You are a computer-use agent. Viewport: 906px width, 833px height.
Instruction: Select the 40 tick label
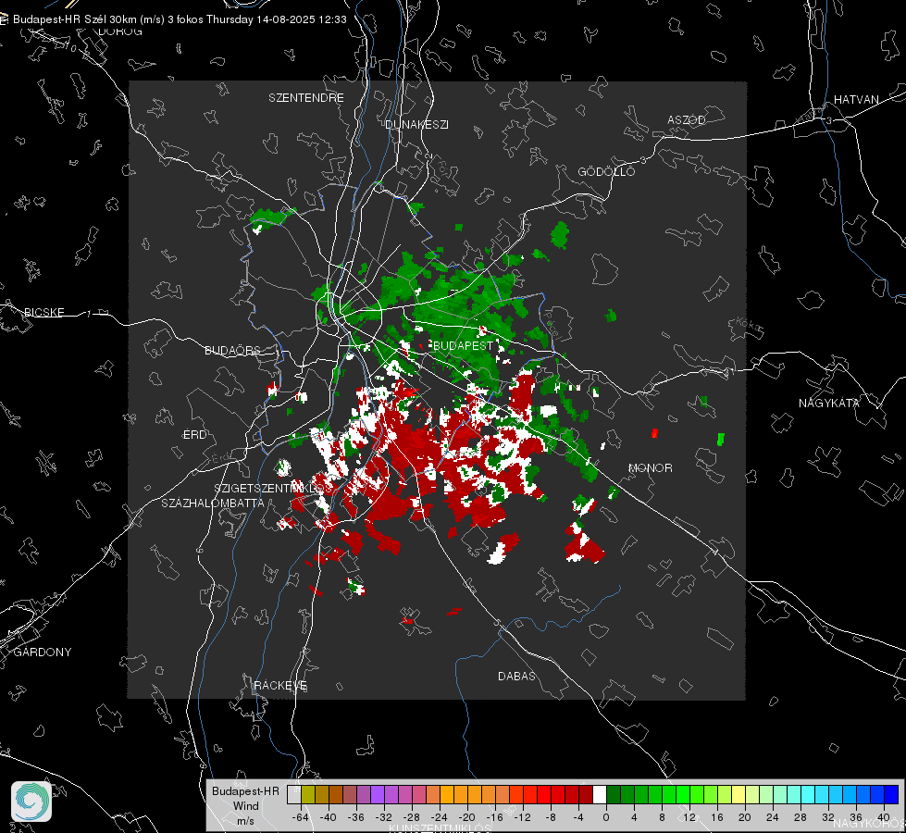tap(884, 817)
